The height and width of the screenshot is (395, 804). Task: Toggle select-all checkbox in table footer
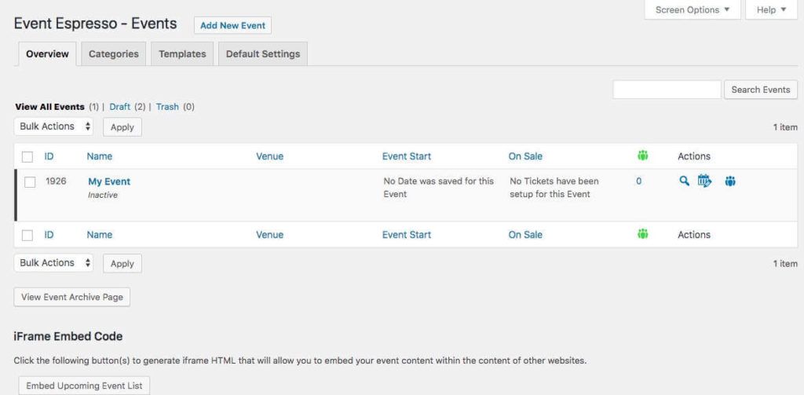point(27,235)
